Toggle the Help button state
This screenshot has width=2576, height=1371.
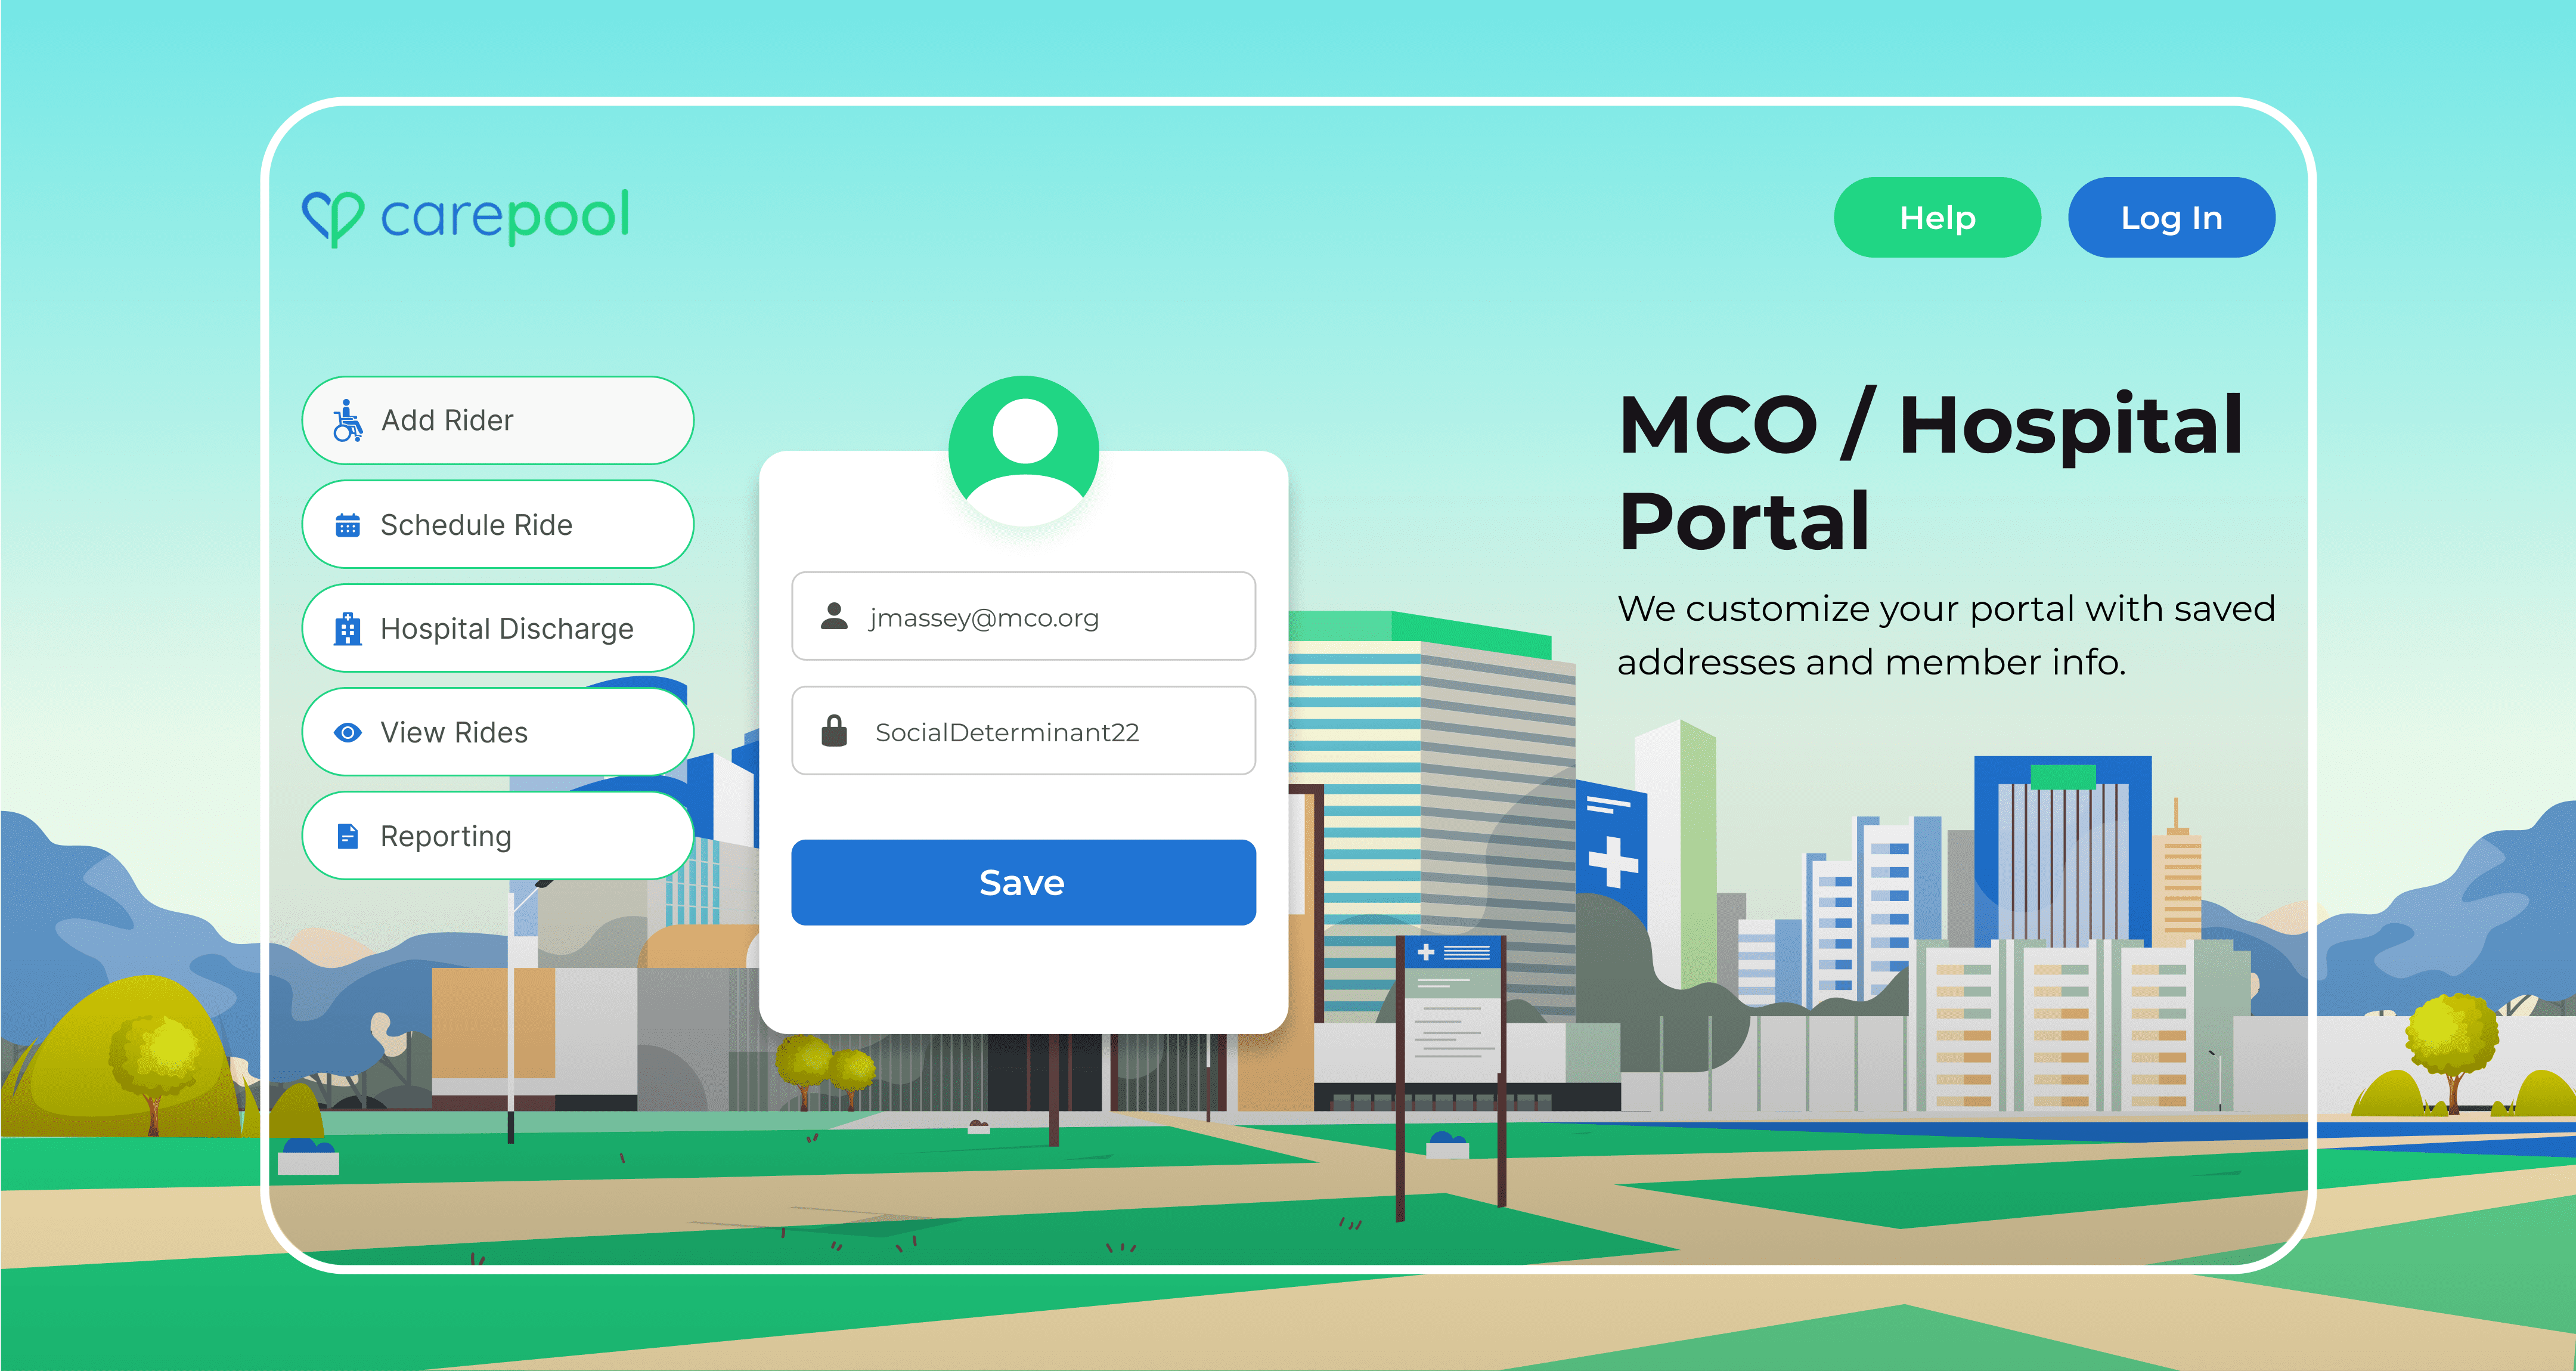(x=1940, y=218)
